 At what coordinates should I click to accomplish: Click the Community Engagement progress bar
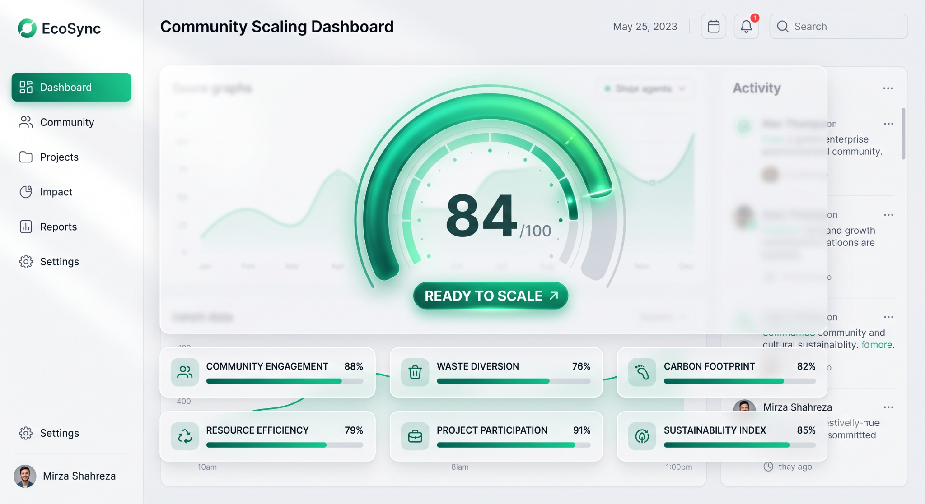point(285,381)
